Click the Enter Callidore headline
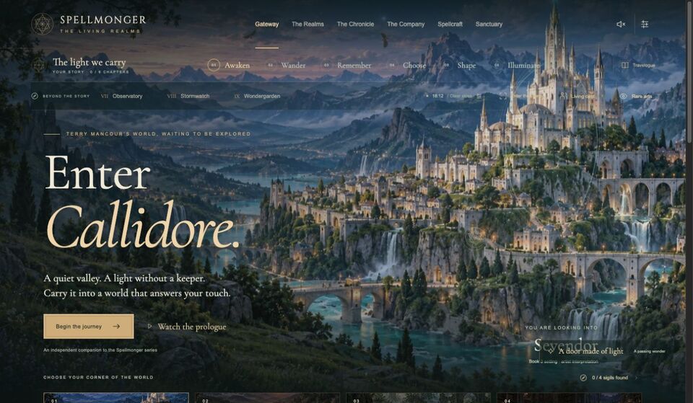 click(x=142, y=202)
